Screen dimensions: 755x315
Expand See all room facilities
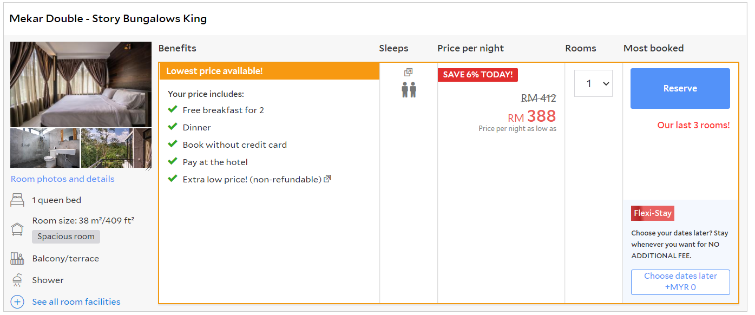tap(76, 302)
